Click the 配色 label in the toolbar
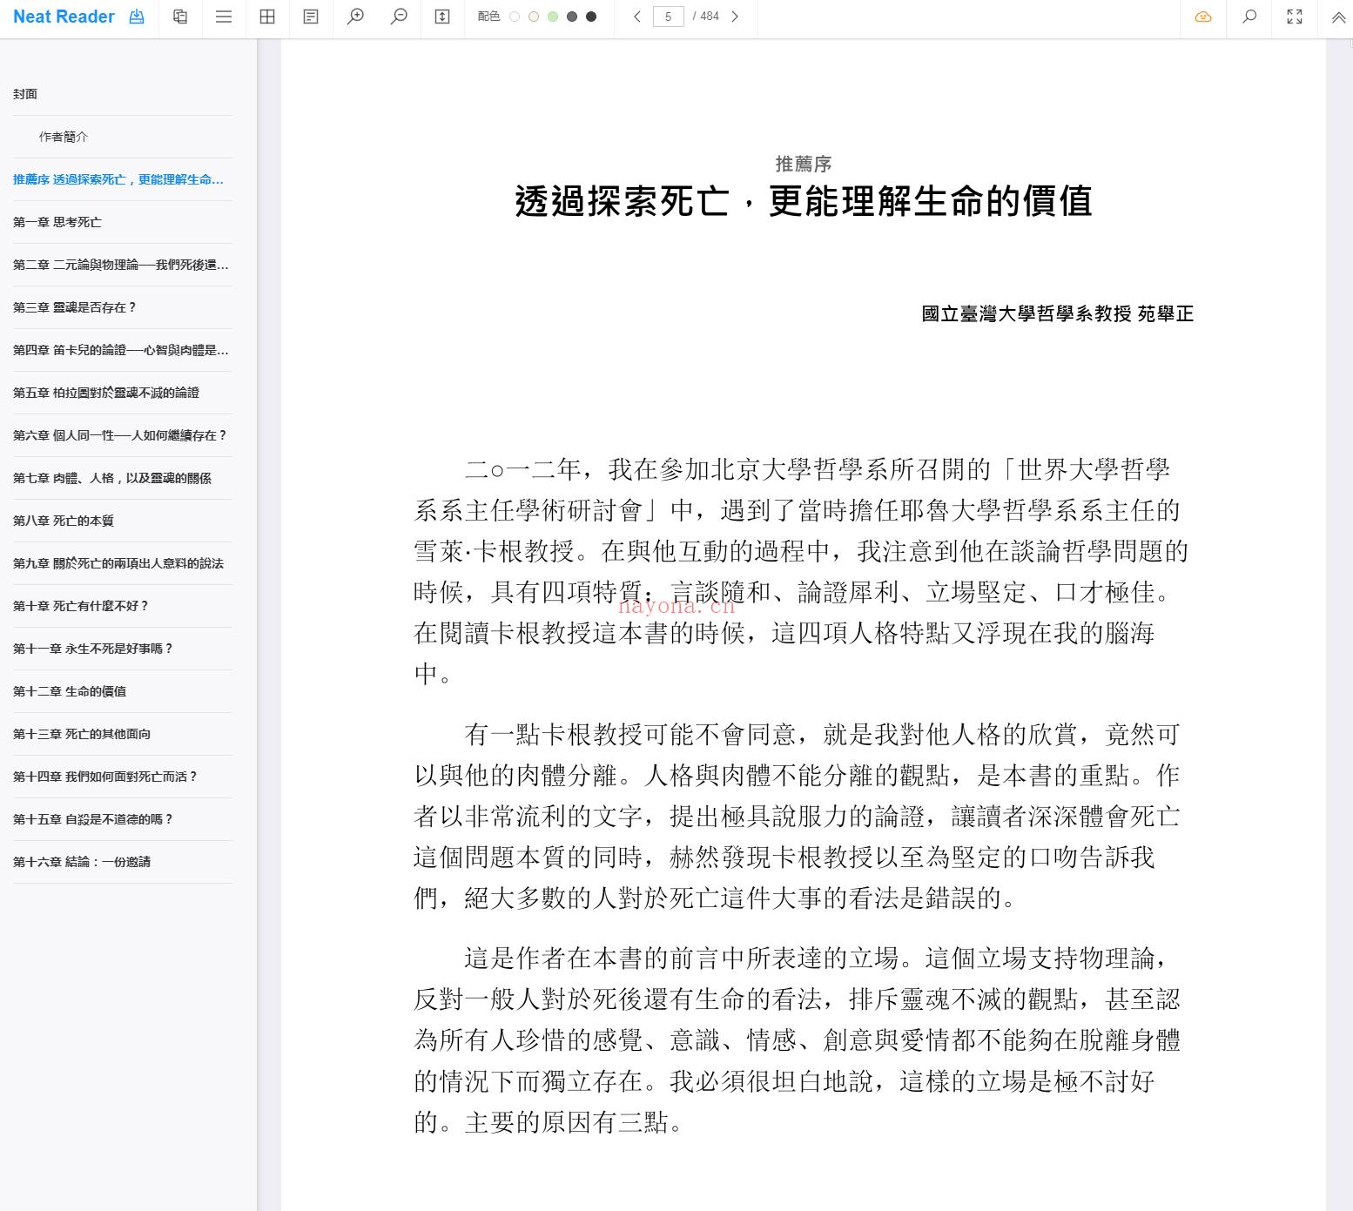1353x1211 pixels. pos(489,17)
